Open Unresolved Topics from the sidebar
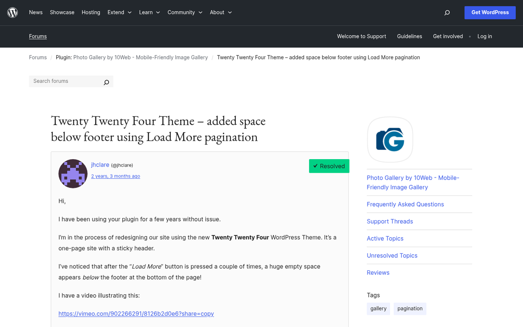This screenshot has height=327, width=523. point(392,255)
